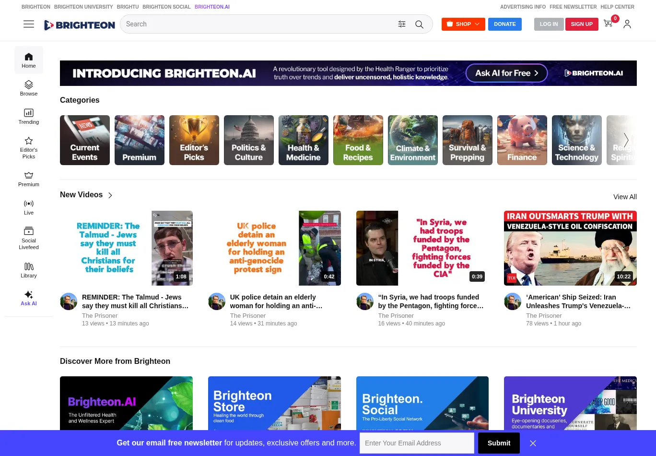Go to Live in sidebar
This screenshot has height=456, width=656.
[29, 207]
